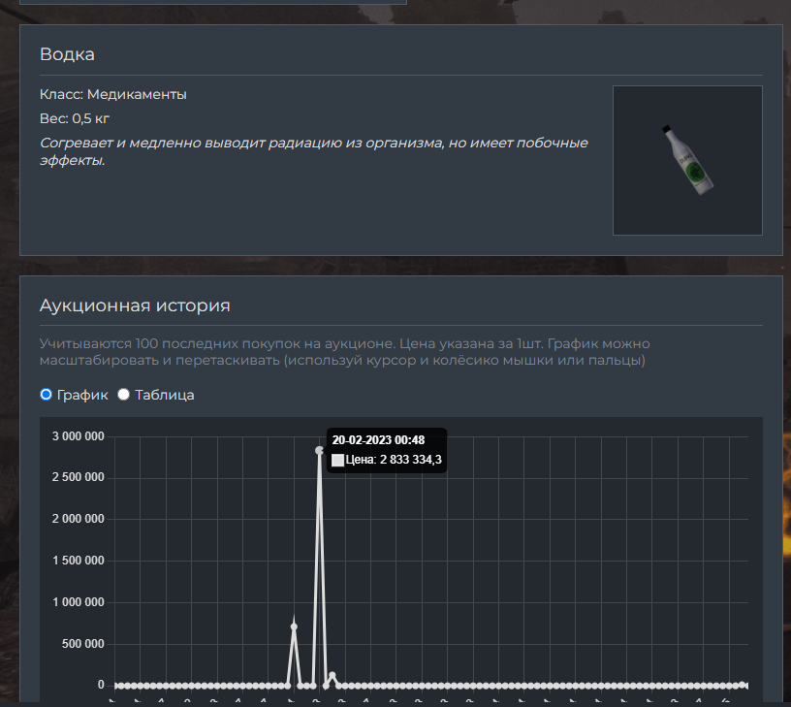Click the Водка item title
Image resolution: width=791 pixels, height=707 pixels.
pos(67,54)
